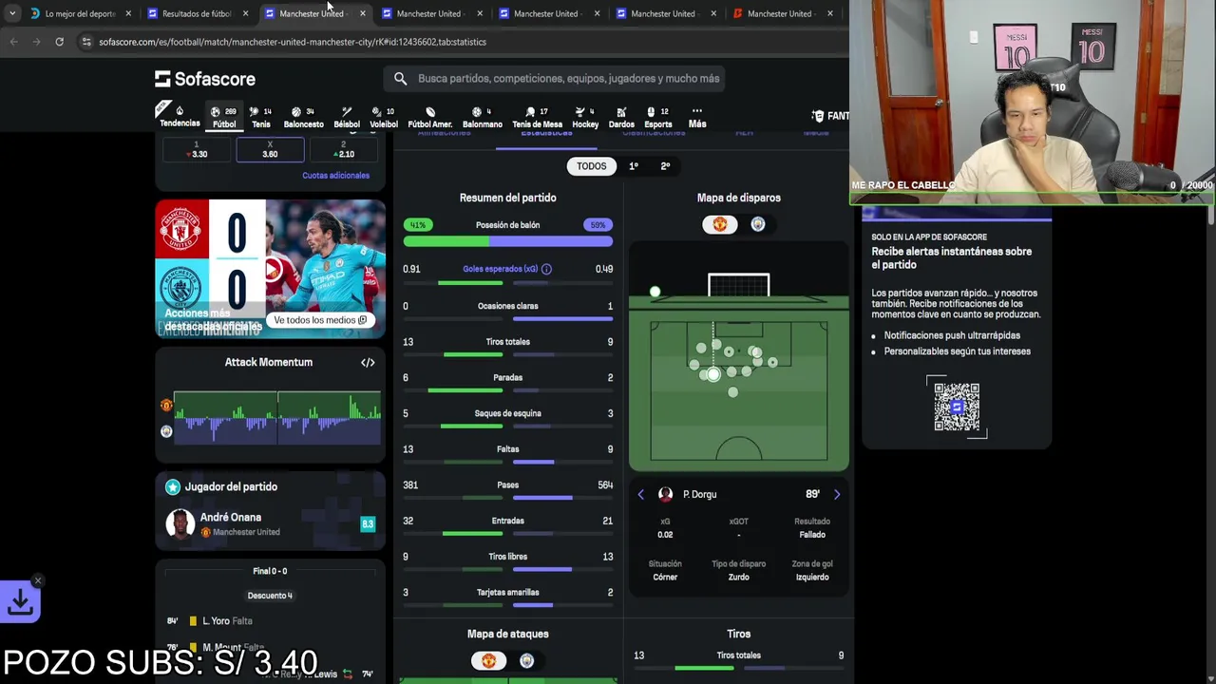
Task: Click the Descuento 4 label
Action: tap(270, 596)
